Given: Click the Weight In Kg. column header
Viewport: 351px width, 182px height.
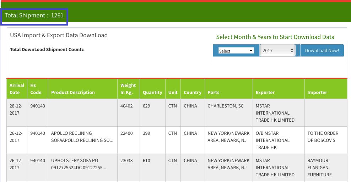Looking at the screenshot, I should coord(129,89).
